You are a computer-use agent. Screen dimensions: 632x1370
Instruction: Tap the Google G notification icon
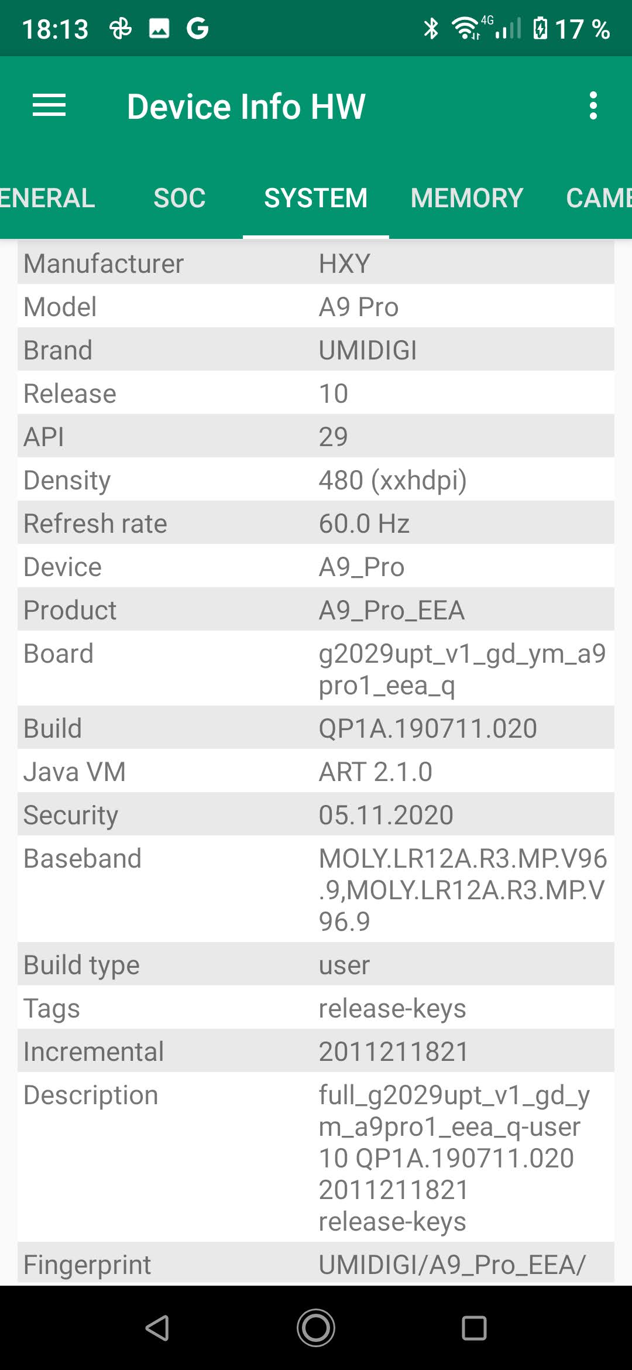pyautogui.click(x=197, y=28)
